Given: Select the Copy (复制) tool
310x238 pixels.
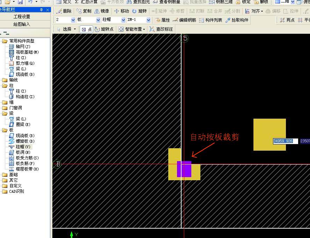Looking at the screenshot, I should tap(84, 11).
